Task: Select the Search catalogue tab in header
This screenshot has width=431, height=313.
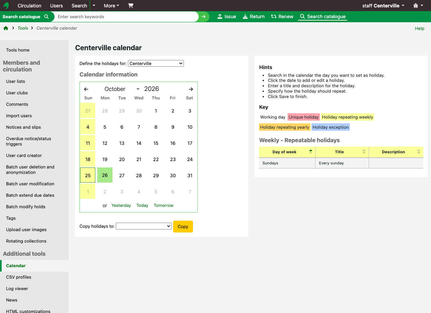Action: (323, 17)
